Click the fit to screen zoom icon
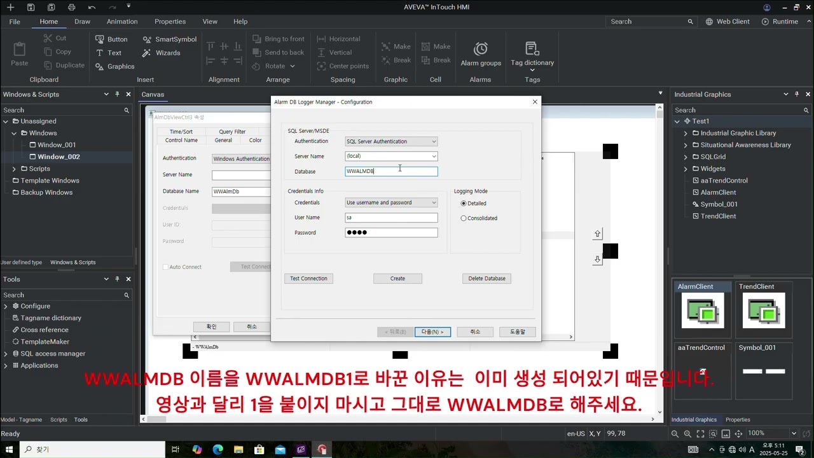The height and width of the screenshot is (458, 814). tap(700, 433)
